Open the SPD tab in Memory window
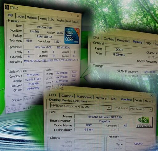This screenshot has width=158, height=151. click(x=148, y=43)
